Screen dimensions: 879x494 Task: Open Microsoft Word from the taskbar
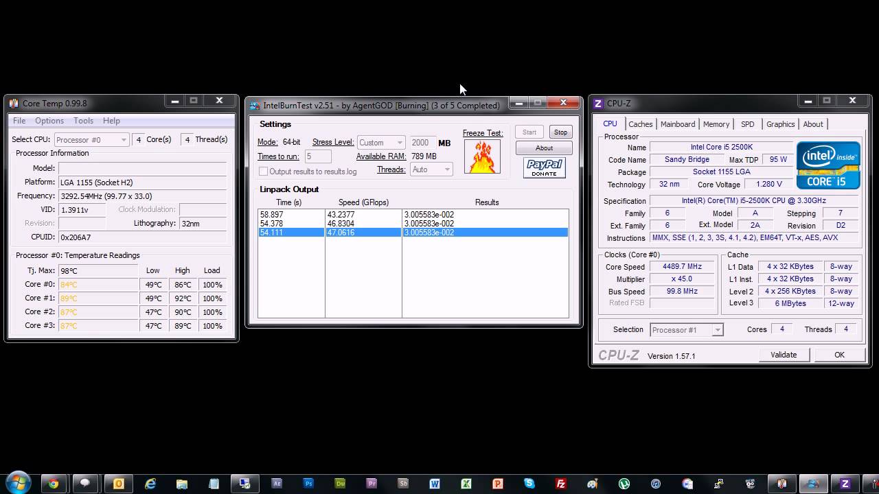click(x=435, y=483)
